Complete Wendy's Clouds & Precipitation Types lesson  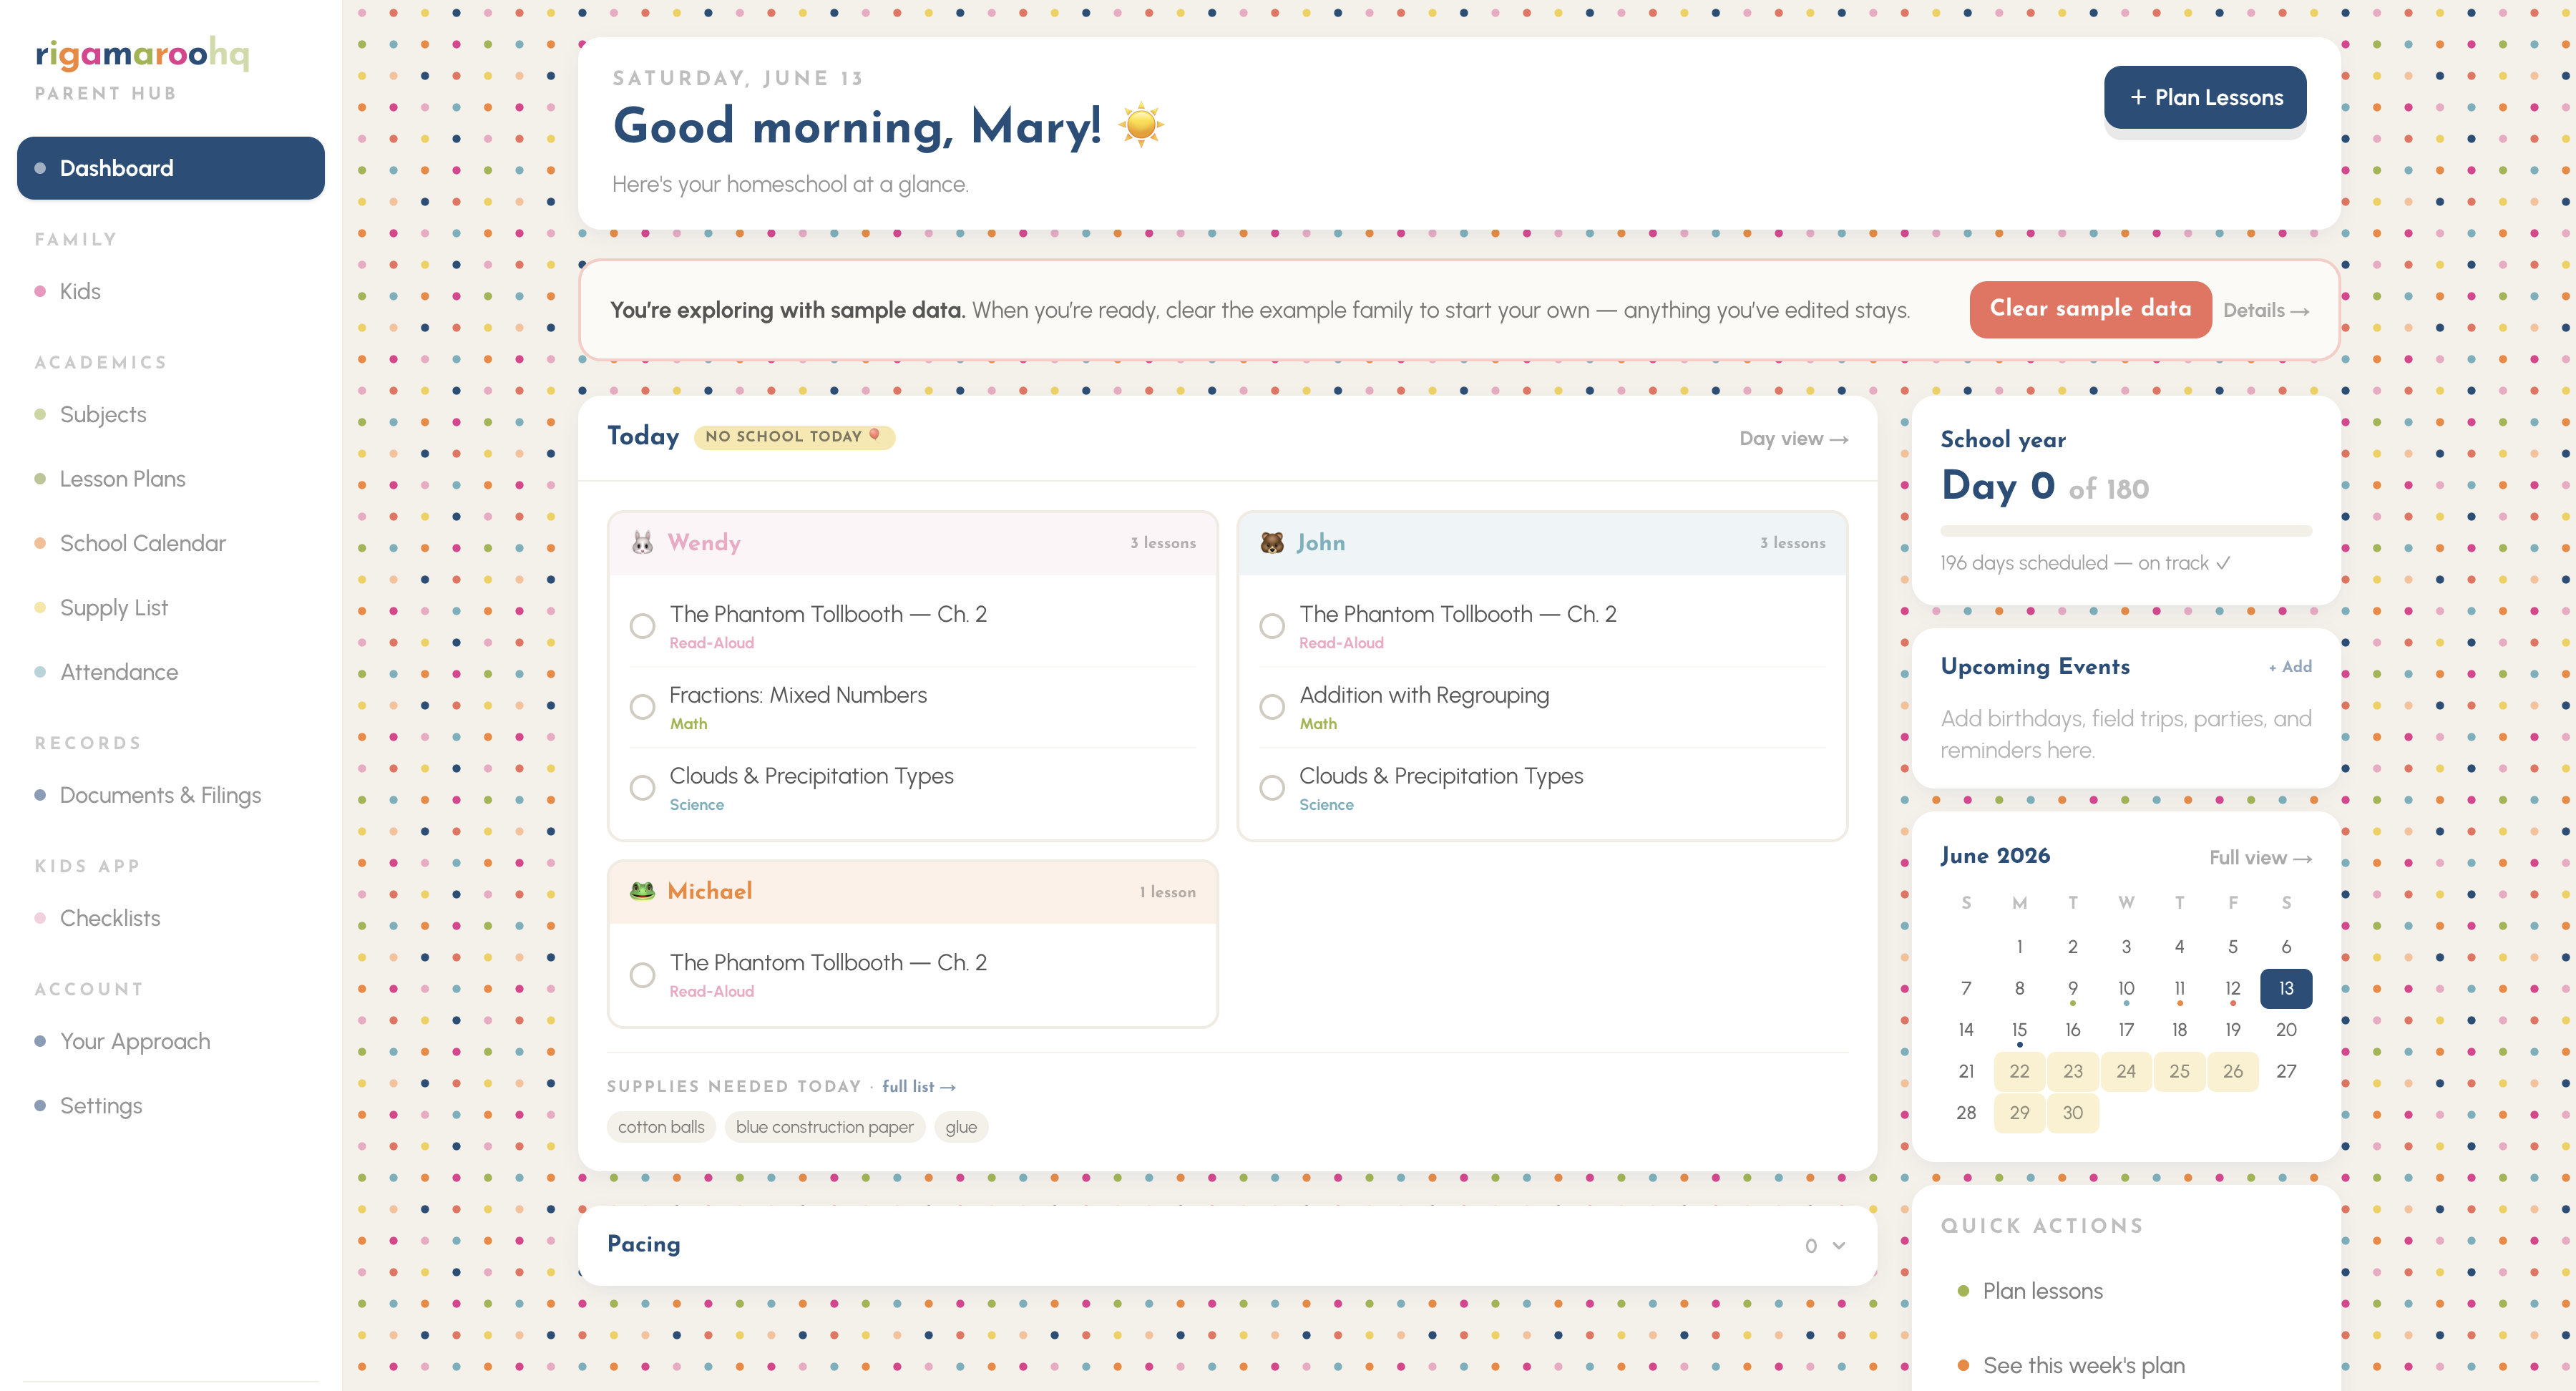point(642,788)
